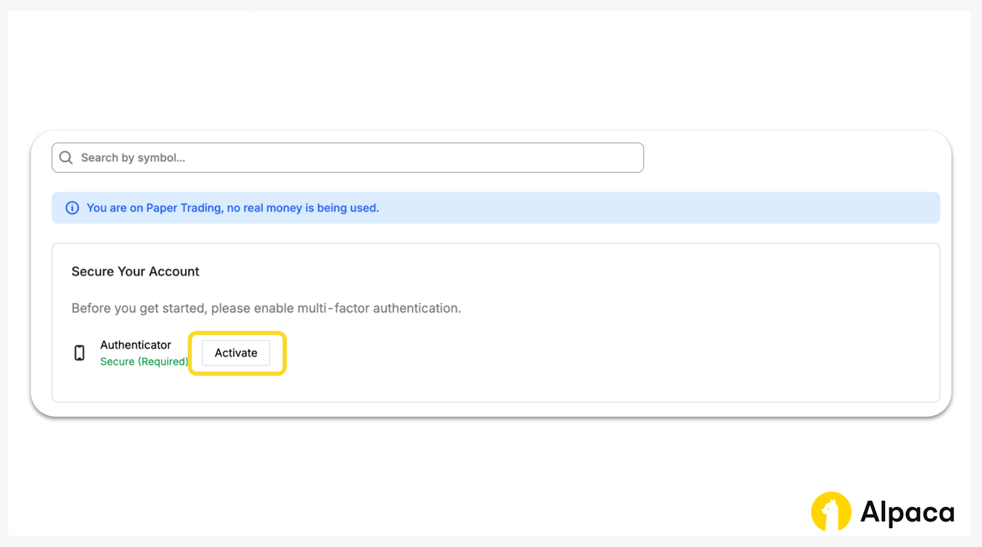Click the Alpaca wordmark text
This screenshot has width=982, height=547.
(907, 512)
